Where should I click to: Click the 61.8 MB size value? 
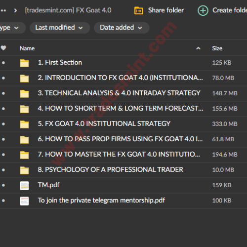tap(223, 139)
